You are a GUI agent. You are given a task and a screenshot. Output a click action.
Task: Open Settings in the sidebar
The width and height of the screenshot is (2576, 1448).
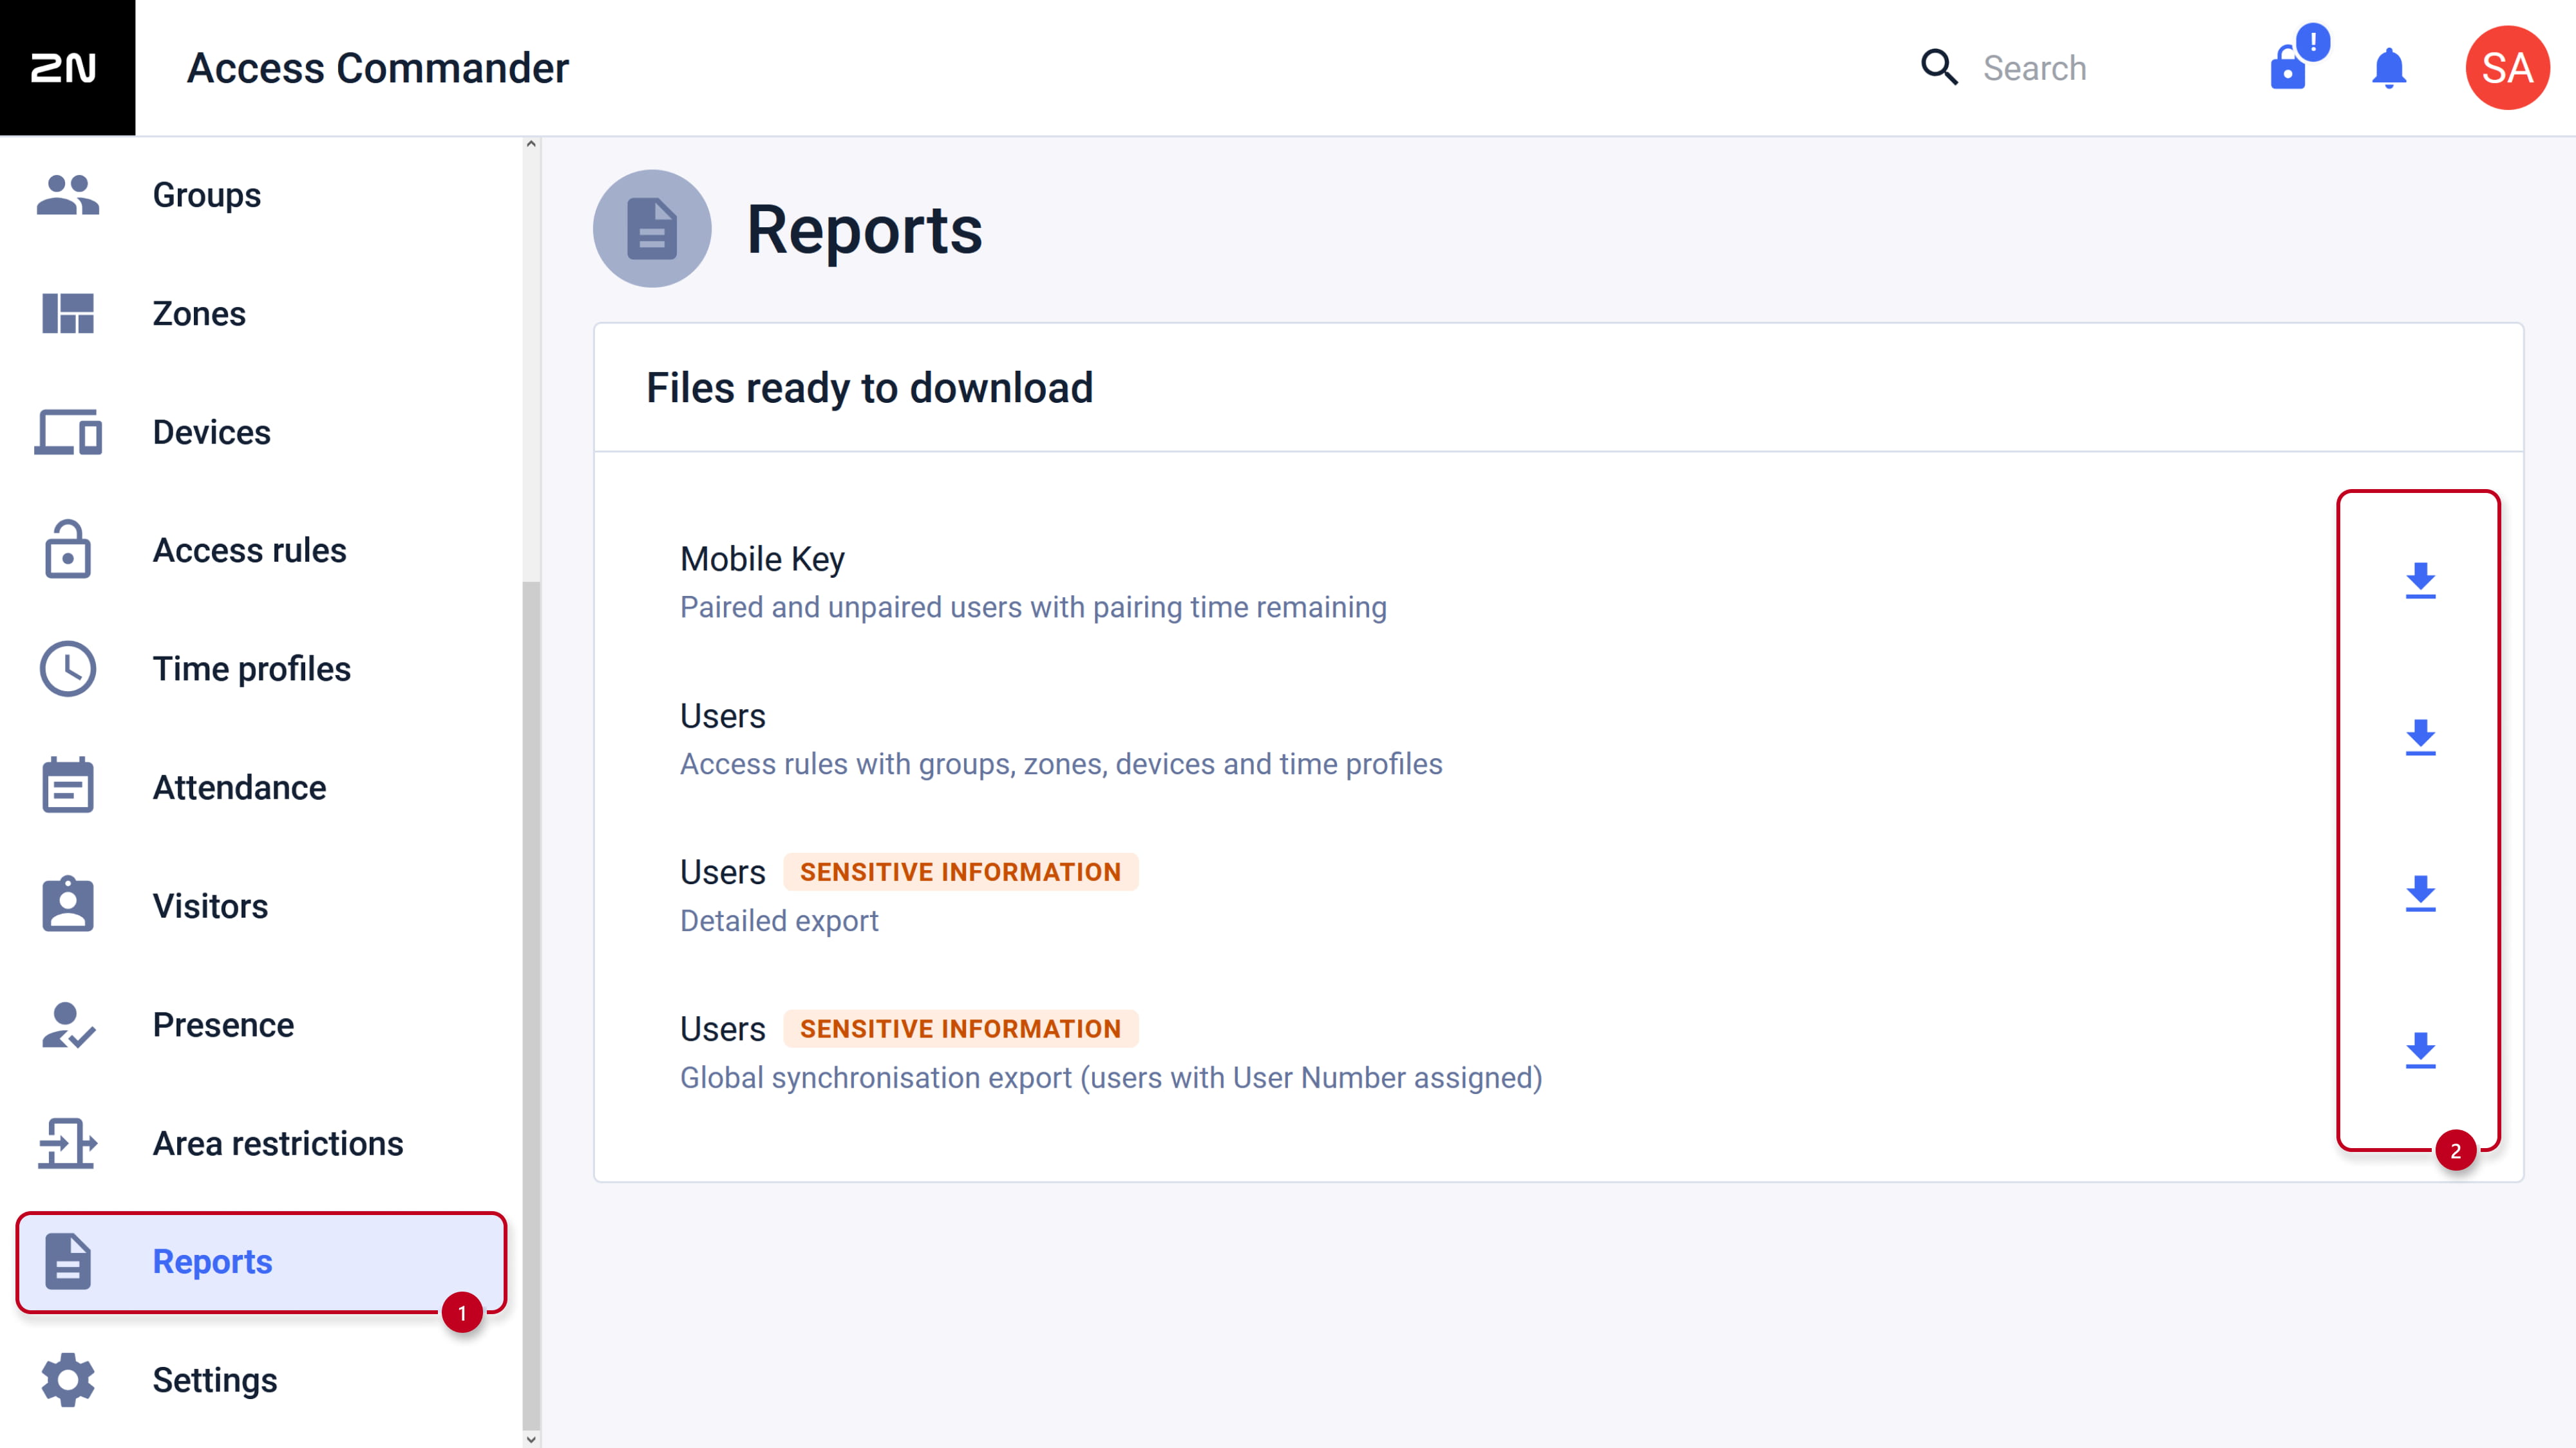tap(262, 1380)
